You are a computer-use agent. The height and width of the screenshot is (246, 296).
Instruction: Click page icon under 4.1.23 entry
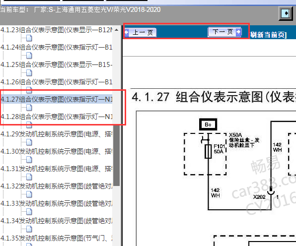point(29,38)
